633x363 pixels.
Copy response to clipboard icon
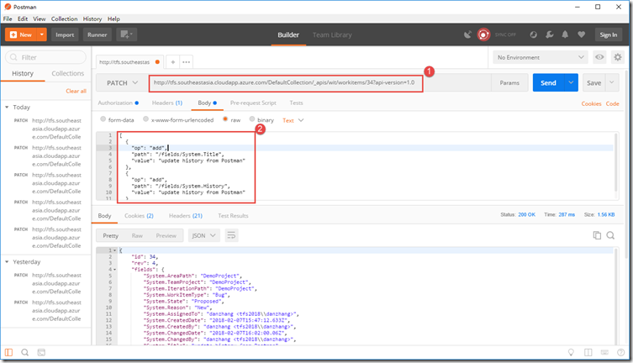click(x=597, y=235)
